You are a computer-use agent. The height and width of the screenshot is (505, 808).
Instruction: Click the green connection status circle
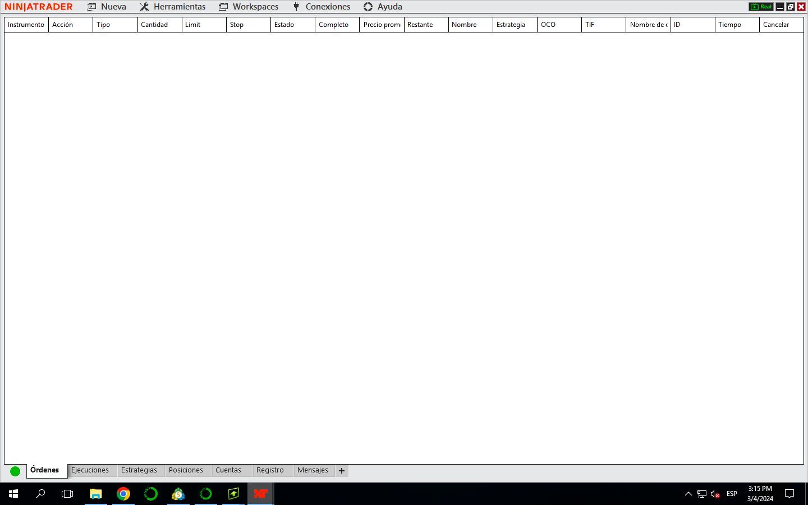[15, 471]
